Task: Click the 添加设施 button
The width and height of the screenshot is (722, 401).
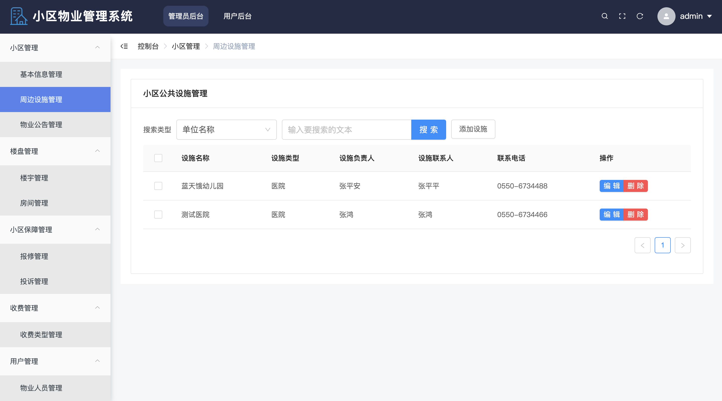Action: point(473,129)
